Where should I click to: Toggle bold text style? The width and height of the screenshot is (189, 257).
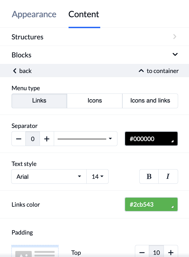149,177
